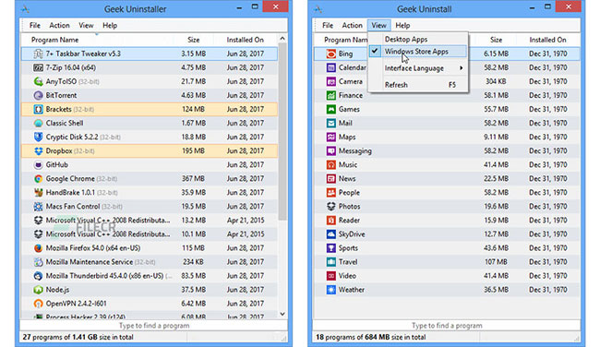
Task: Click the OpenVPN icon
Action: pyautogui.click(x=38, y=304)
